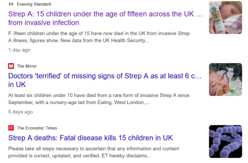
Task: Click The Mirror red M logo icon
Action: [x=11, y=66]
